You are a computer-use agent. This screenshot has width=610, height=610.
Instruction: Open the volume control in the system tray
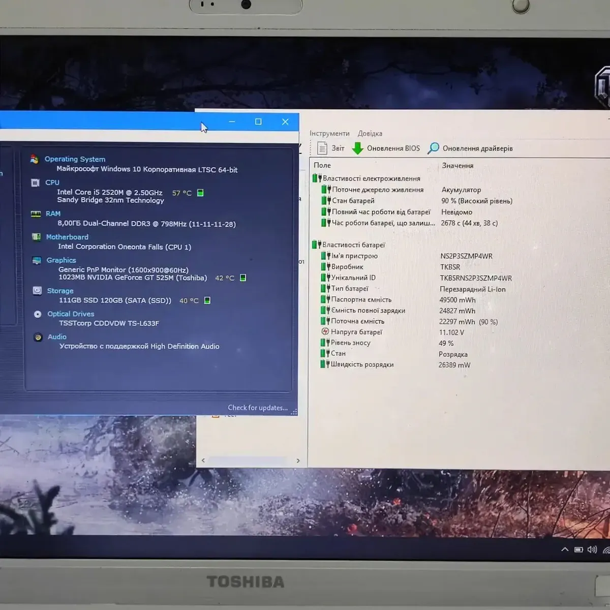[x=592, y=550]
